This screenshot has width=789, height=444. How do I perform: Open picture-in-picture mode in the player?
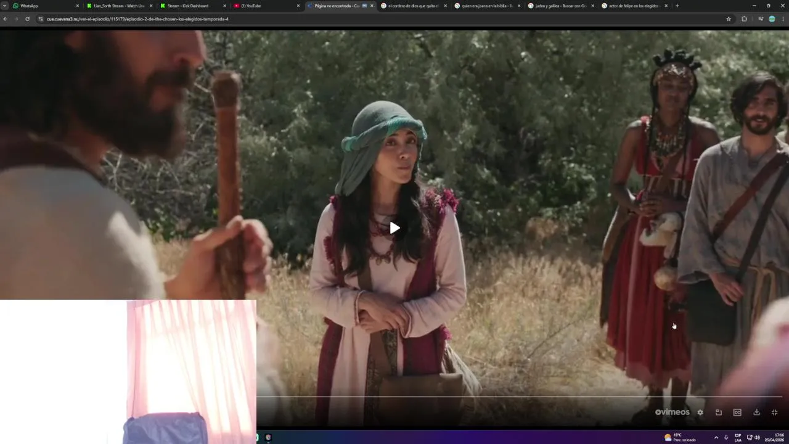point(719,413)
